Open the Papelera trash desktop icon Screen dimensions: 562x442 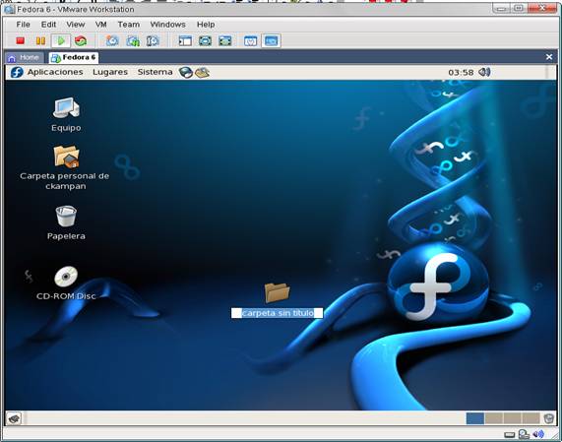[x=66, y=216]
